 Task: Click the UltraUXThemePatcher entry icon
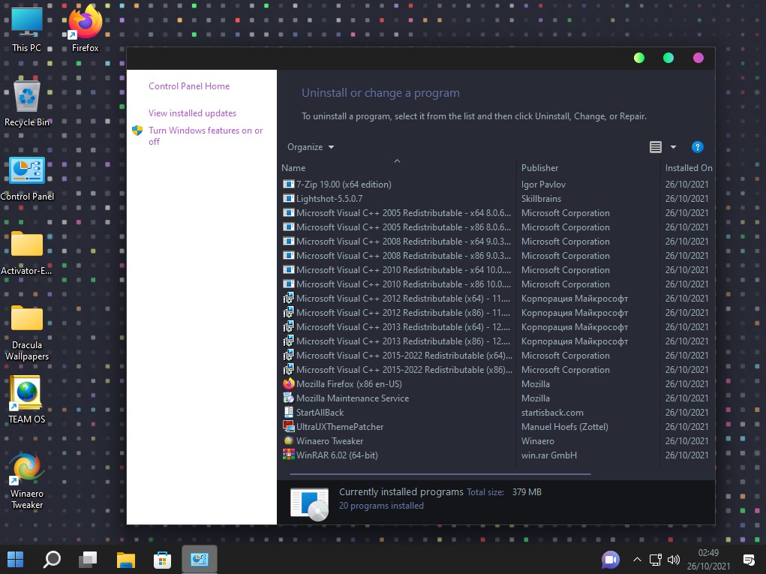(289, 426)
